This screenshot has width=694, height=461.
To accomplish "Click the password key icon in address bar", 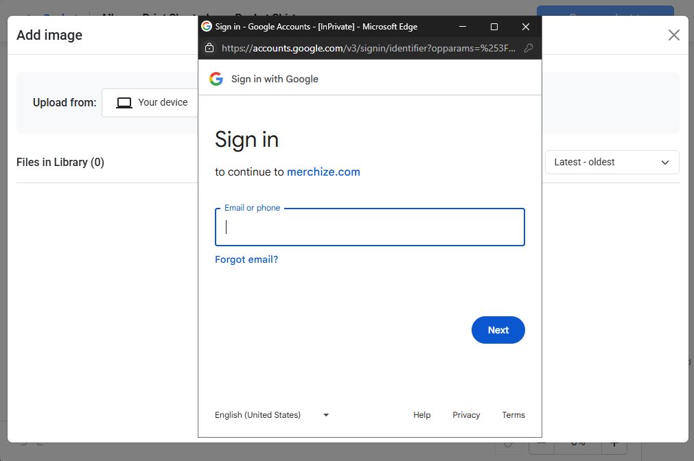I will 529,49.
